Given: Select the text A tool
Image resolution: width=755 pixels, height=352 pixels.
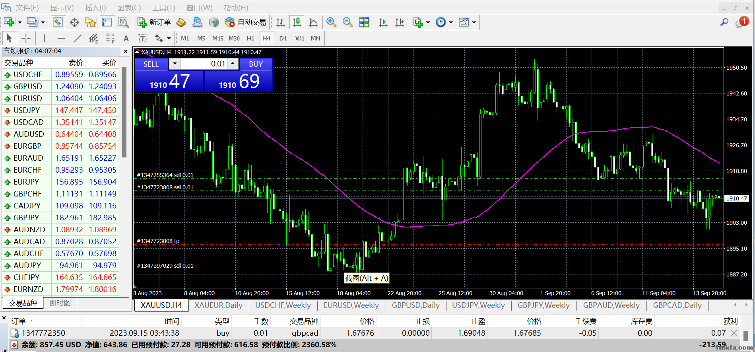Looking at the screenshot, I should coord(126,38).
